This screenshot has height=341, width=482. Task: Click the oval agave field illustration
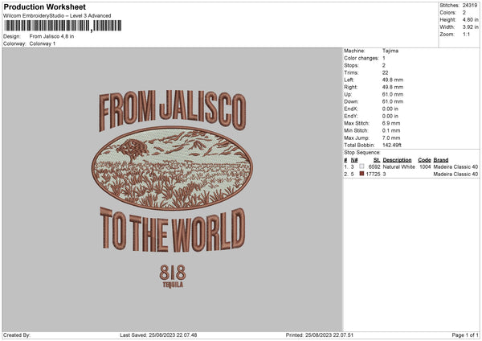(172, 168)
